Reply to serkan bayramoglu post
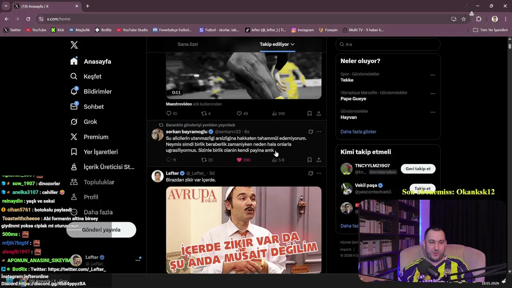The image size is (512, 288). [171, 160]
